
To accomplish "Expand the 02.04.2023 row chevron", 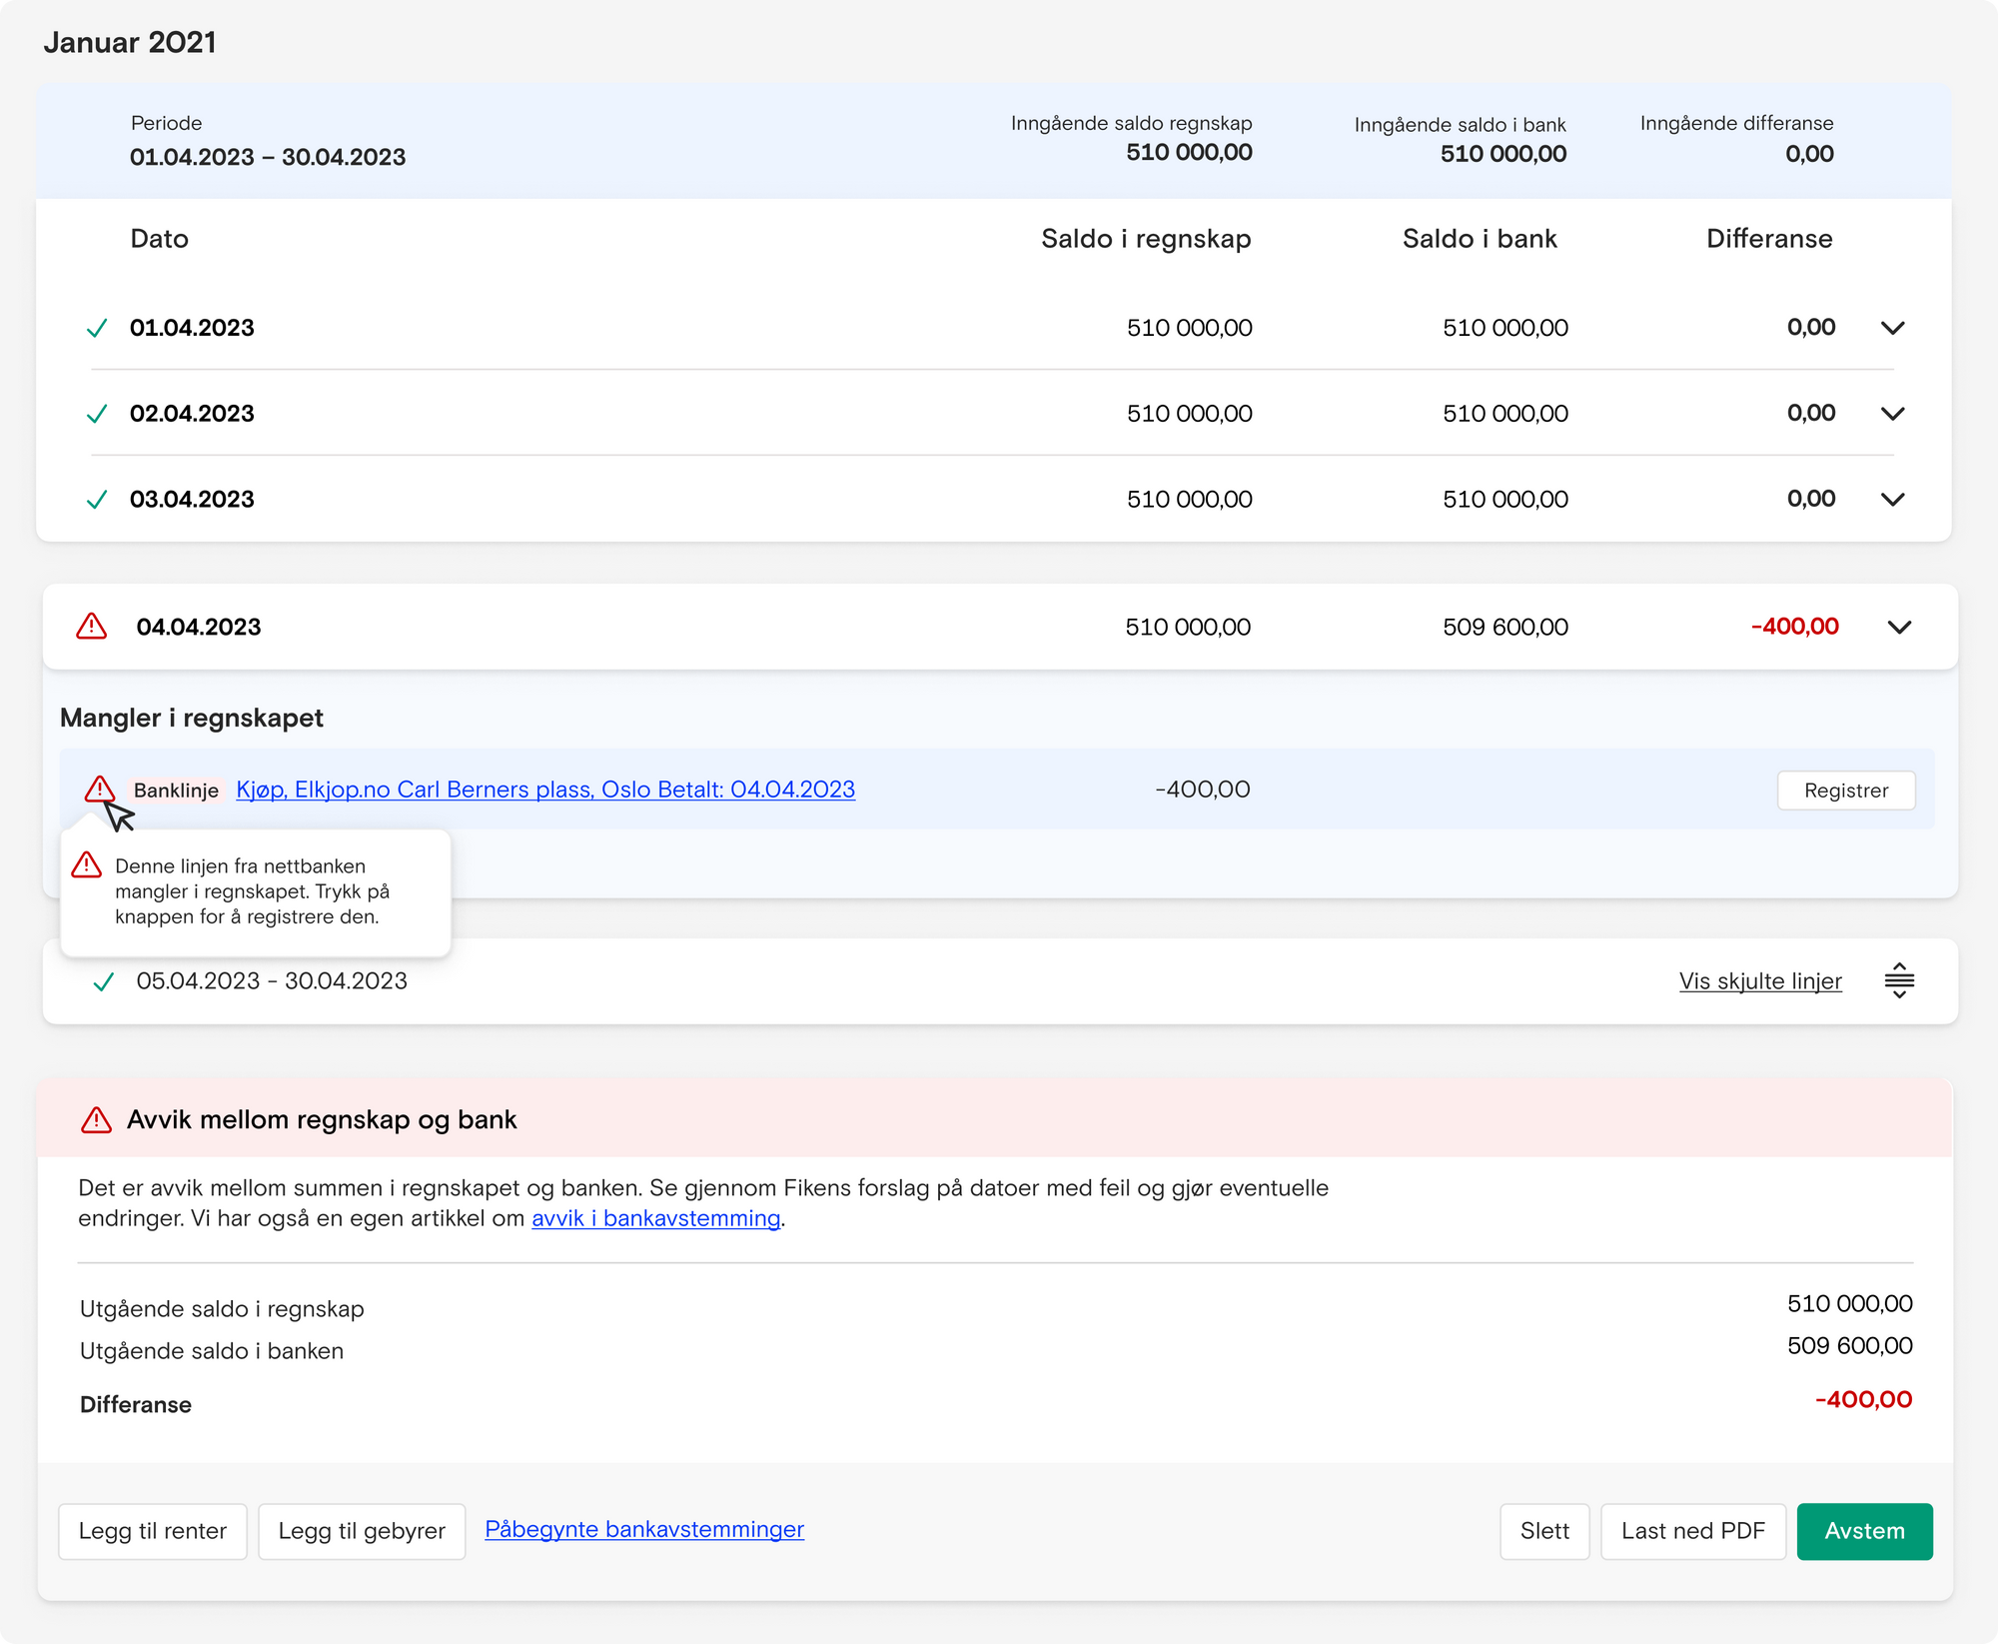I will click(x=1892, y=414).
